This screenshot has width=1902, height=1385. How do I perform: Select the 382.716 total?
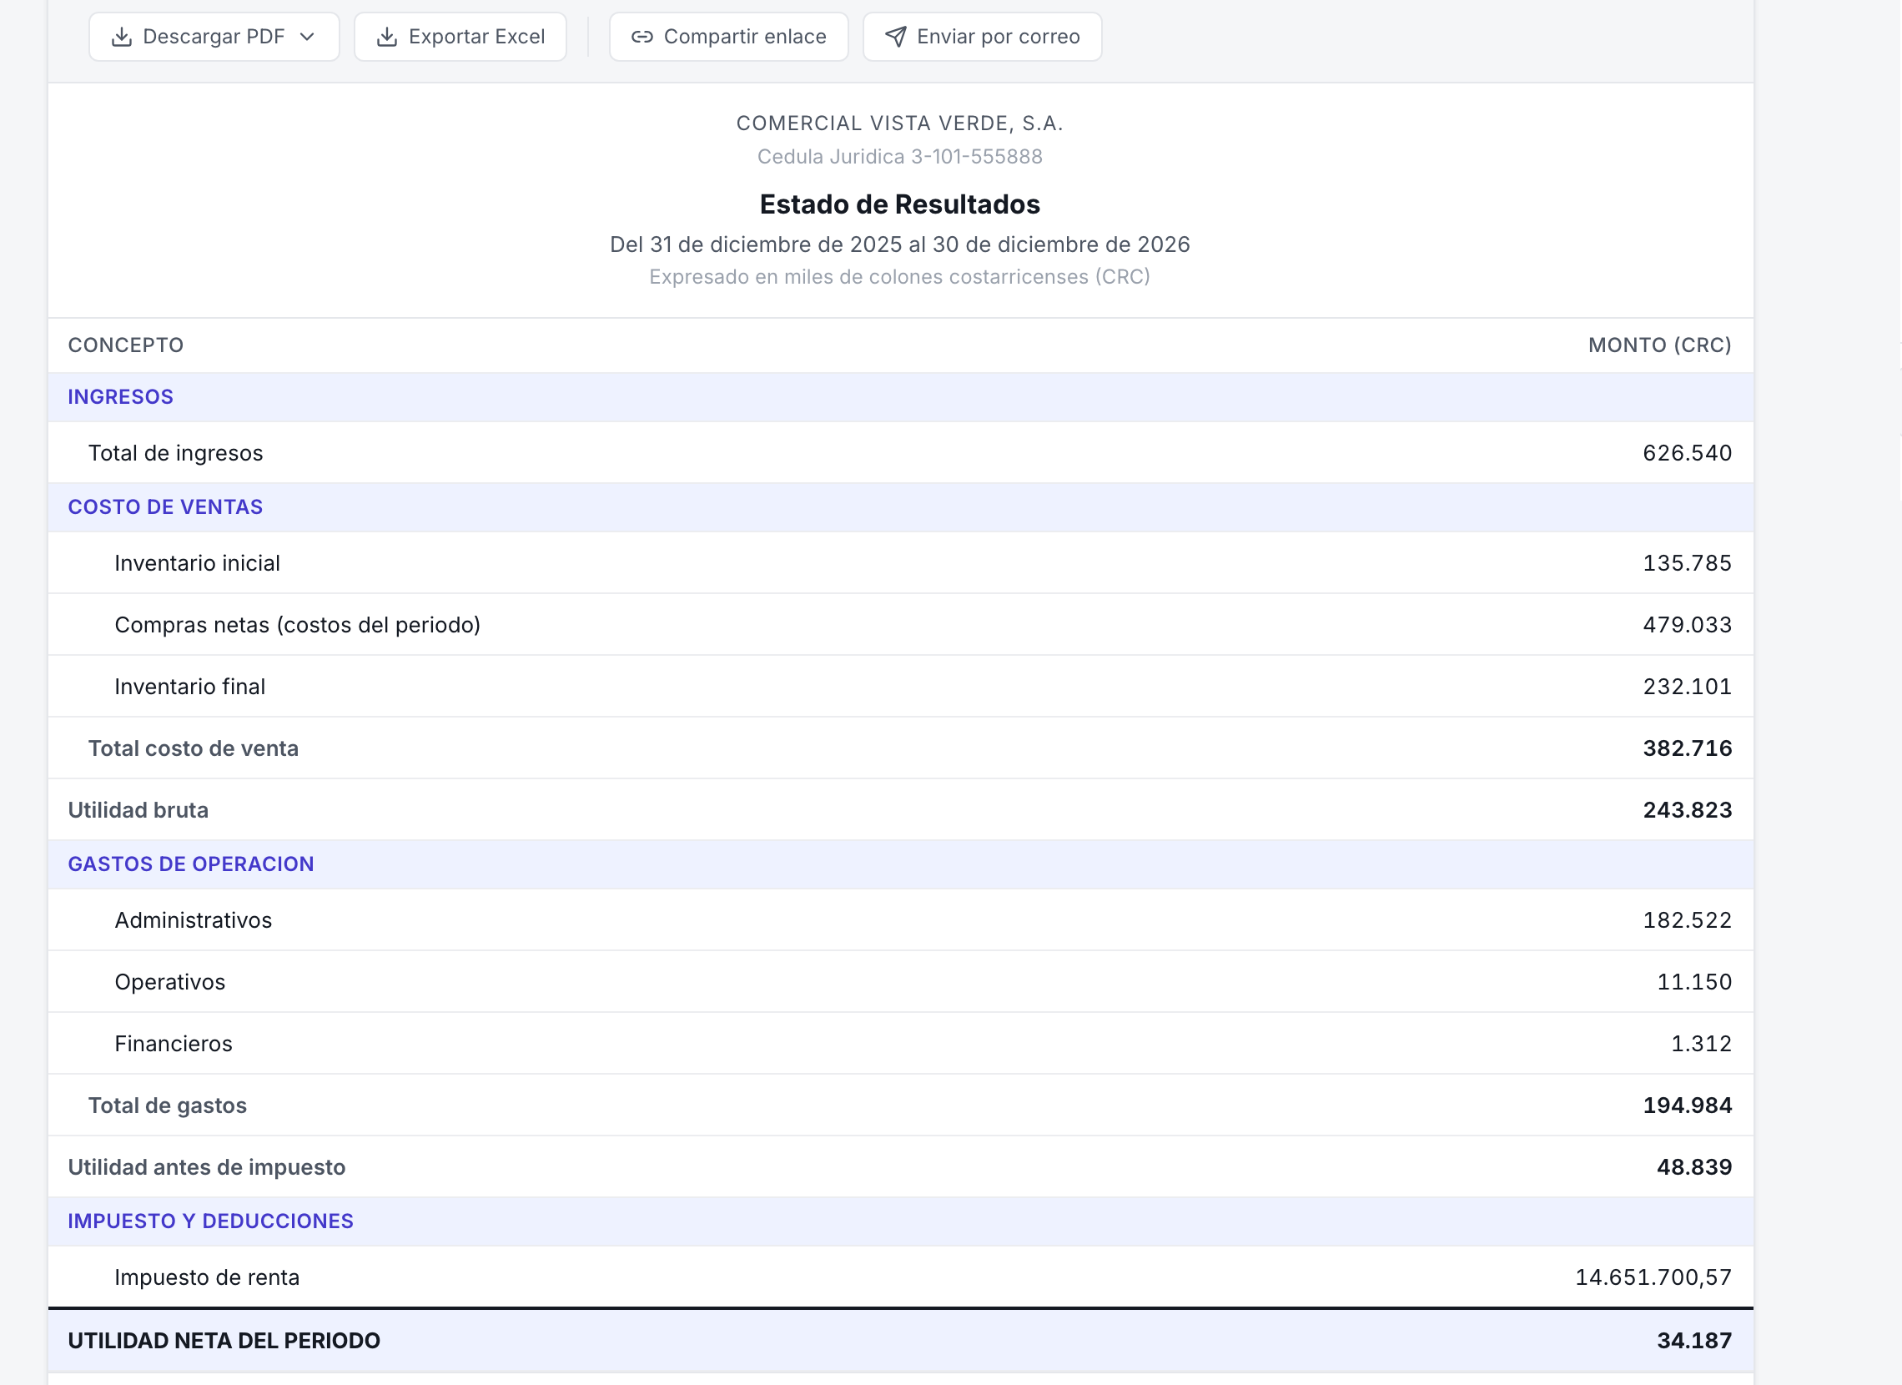click(x=1688, y=748)
